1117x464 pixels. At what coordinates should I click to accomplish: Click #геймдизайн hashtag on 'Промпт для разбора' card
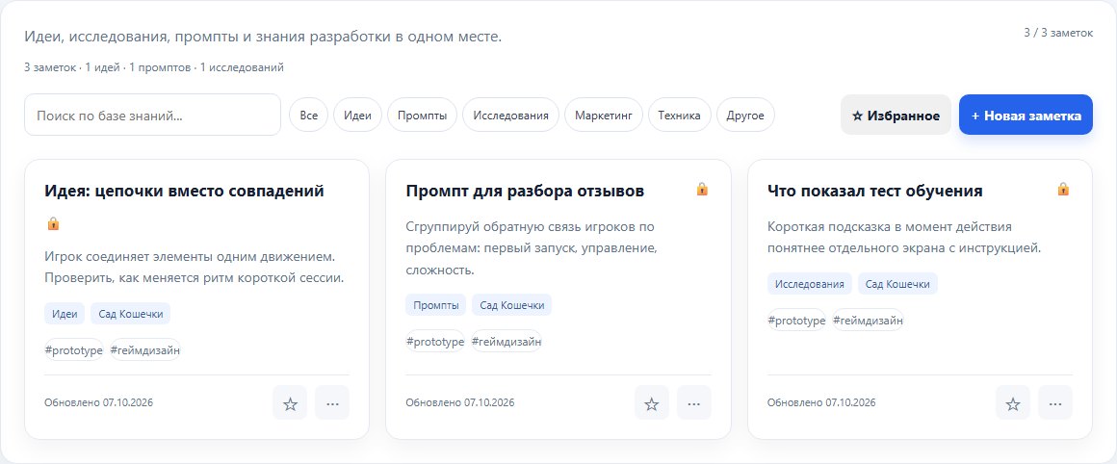pyautogui.click(x=507, y=342)
